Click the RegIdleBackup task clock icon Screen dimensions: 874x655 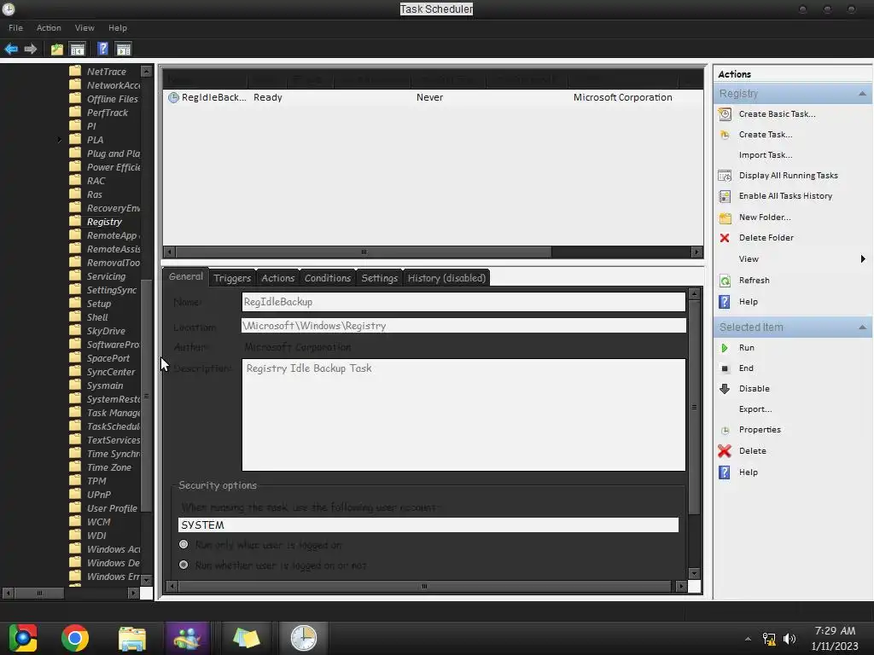[173, 97]
